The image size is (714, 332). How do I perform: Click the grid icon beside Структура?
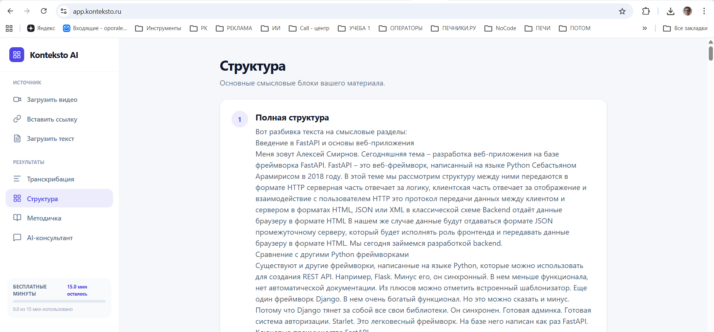click(17, 199)
